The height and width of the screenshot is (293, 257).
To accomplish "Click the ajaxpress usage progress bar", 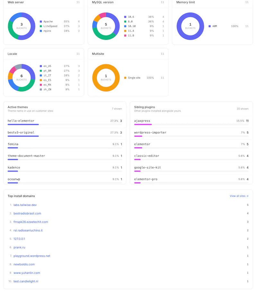I will point(191,124).
